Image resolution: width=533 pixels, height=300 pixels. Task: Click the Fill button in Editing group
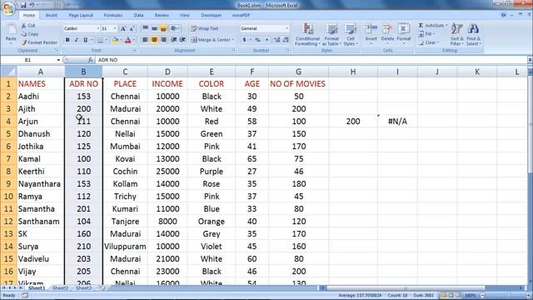point(426,34)
